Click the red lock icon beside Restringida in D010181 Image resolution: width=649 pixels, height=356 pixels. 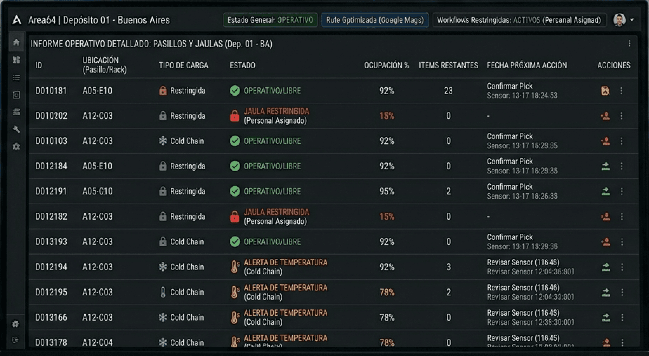pos(163,90)
